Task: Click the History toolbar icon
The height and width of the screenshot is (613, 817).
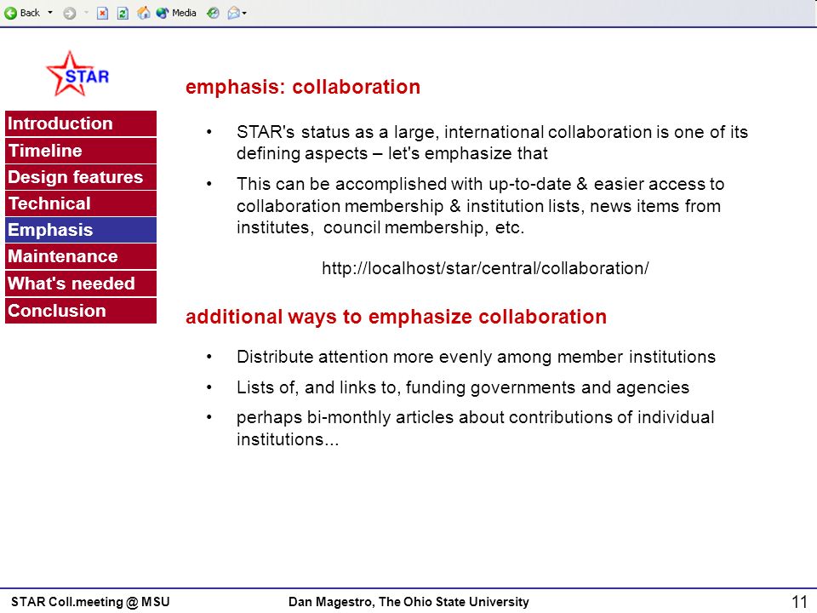Action: [213, 13]
